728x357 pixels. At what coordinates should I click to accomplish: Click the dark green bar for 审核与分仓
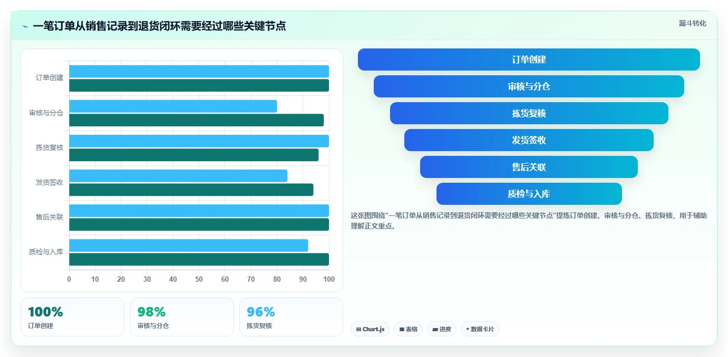[196, 120]
